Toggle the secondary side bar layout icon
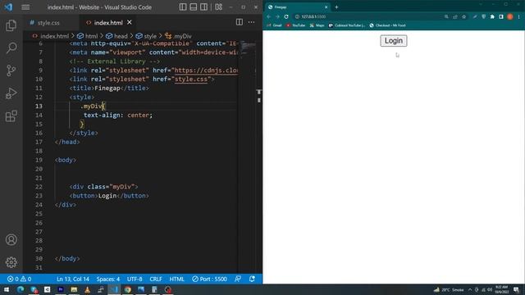The height and width of the screenshot is (295, 525). pos(203,7)
